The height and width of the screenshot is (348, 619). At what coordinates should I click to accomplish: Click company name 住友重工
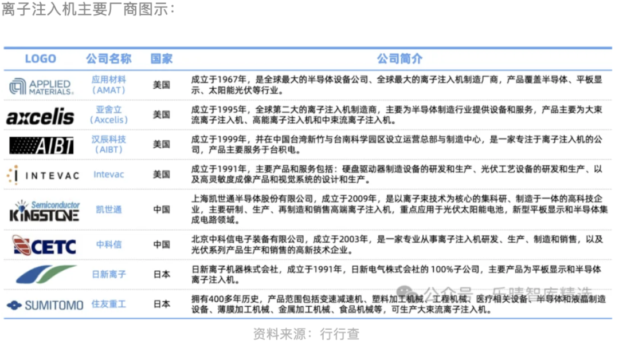pos(108,304)
